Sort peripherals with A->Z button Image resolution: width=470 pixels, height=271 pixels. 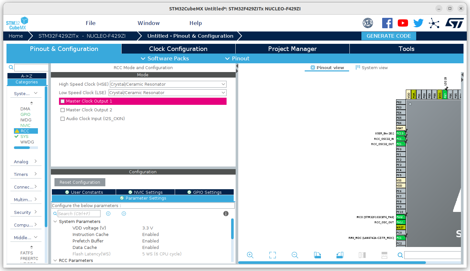click(x=27, y=76)
